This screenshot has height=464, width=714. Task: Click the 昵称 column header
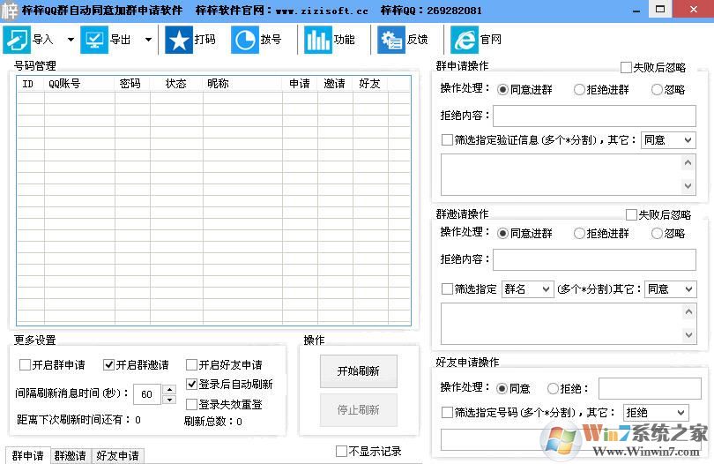pyautogui.click(x=242, y=84)
